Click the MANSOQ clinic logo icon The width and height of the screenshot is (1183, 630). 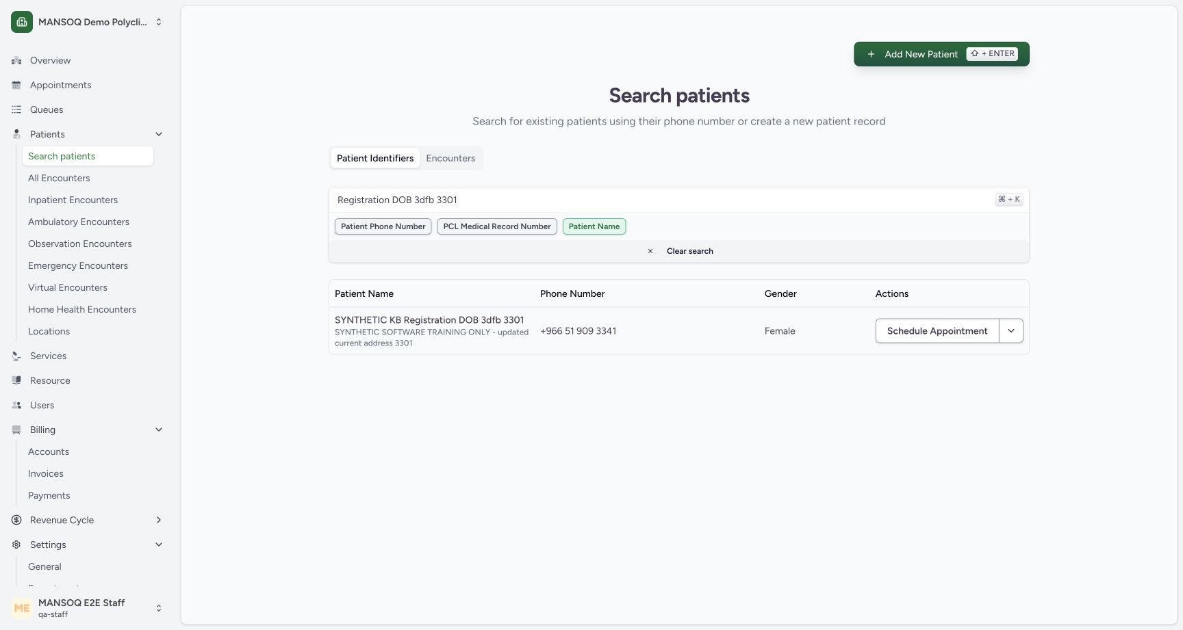pos(22,22)
